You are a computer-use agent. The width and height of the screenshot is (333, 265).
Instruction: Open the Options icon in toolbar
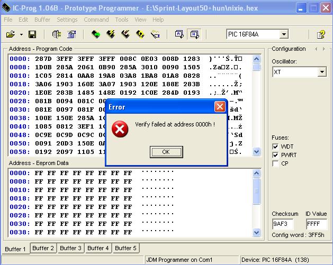click(x=71, y=34)
